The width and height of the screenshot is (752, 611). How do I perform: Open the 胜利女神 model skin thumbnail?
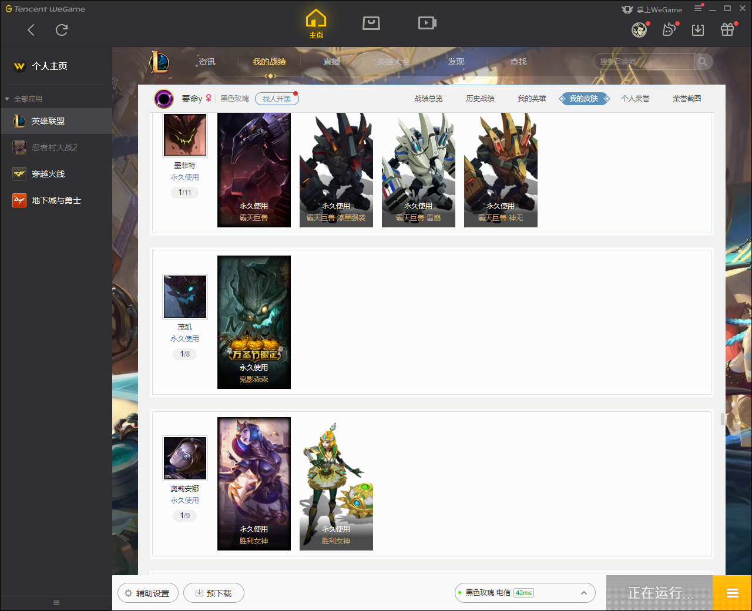(x=336, y=484)
